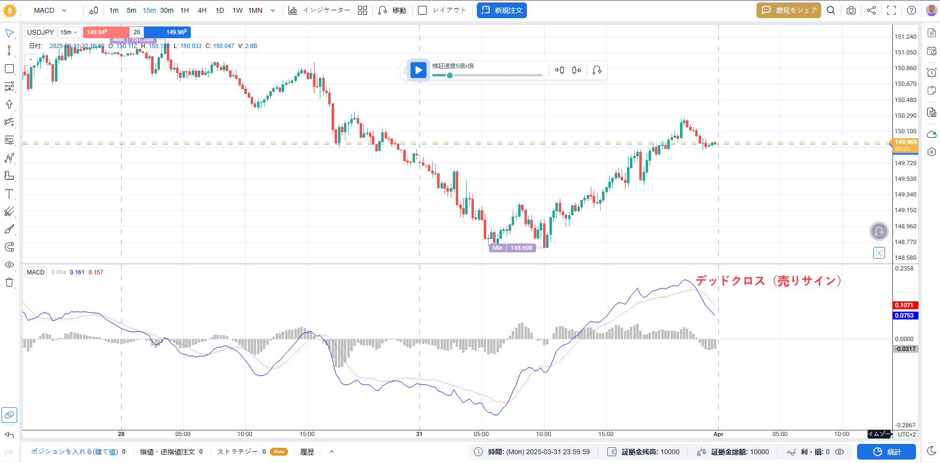Screen dimensions: 940x463
Task: Click the share icon in top bar
Action: [871, 10]
